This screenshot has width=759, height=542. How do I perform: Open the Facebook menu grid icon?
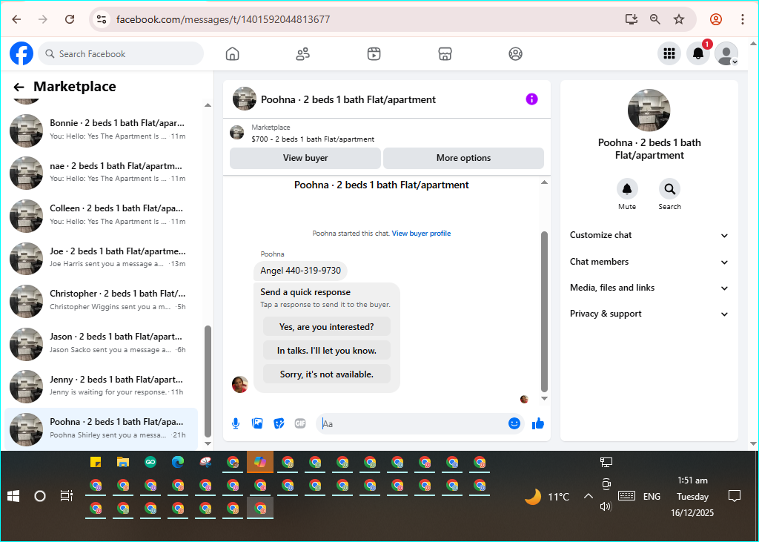click(x=669, y=54)
